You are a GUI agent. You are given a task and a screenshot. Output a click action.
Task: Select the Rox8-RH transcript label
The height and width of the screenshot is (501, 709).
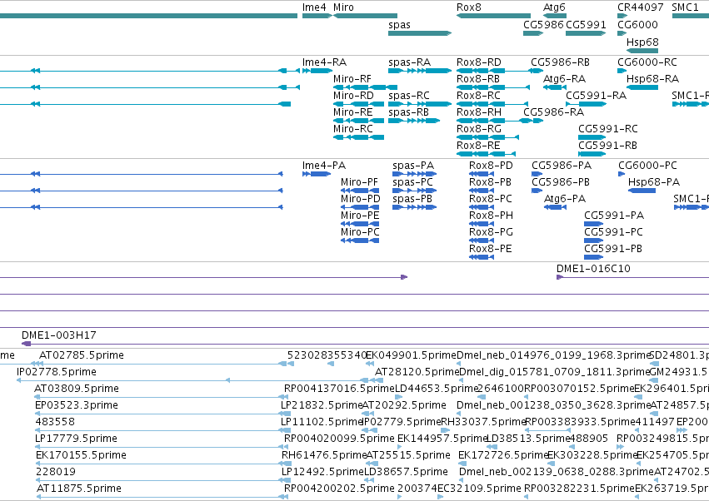pyautogui.click(x=479, y=112)
